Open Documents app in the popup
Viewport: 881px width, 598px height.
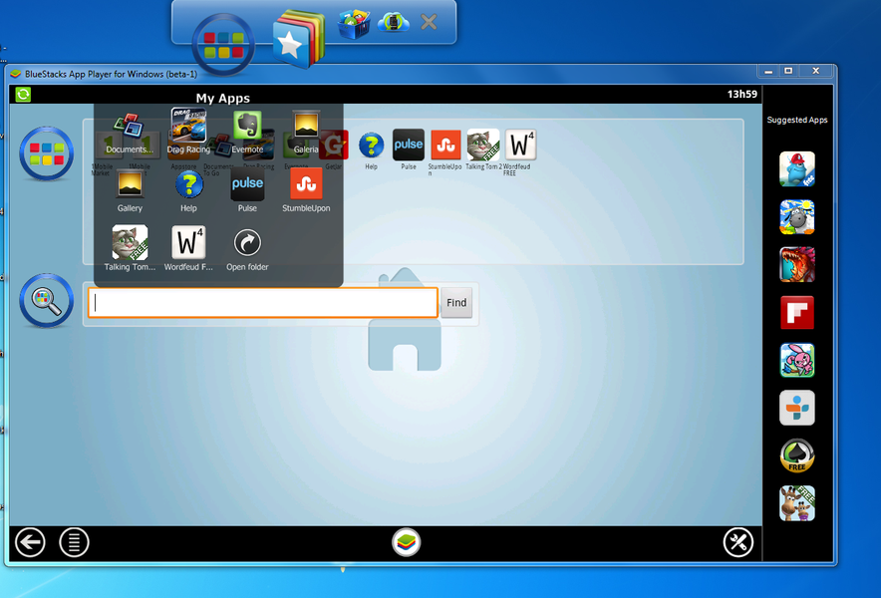(130, 128)
